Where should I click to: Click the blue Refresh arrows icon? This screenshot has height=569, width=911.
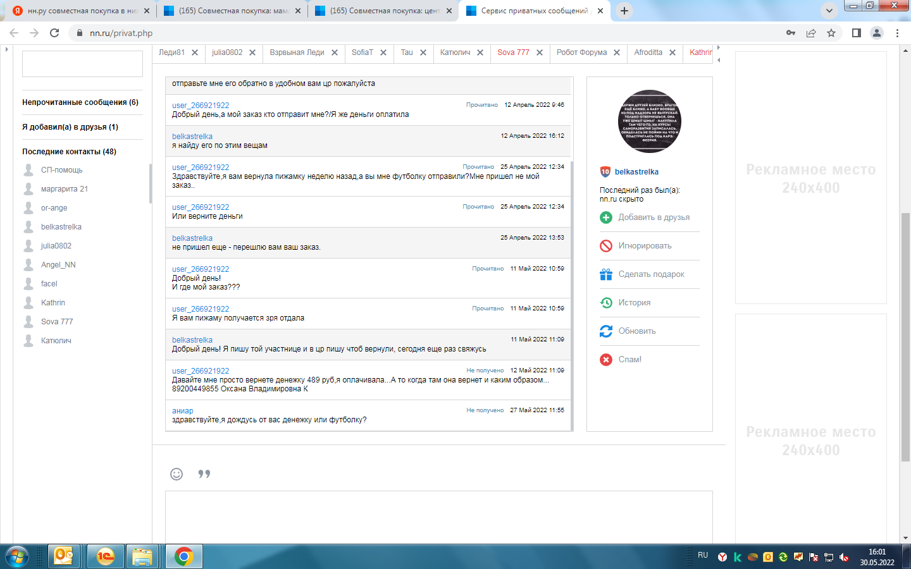[x=605, y=331]
